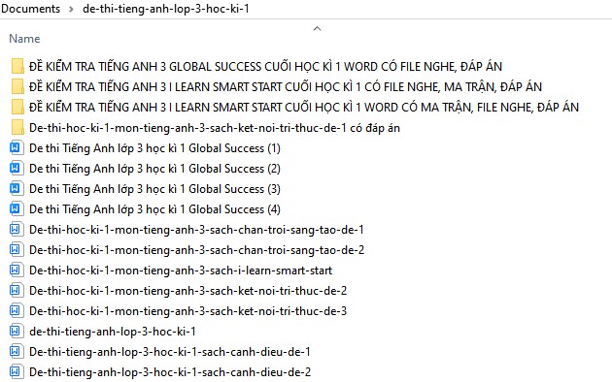Click document icon of sach-canh-dieu-de-2

tap(16, 372)
